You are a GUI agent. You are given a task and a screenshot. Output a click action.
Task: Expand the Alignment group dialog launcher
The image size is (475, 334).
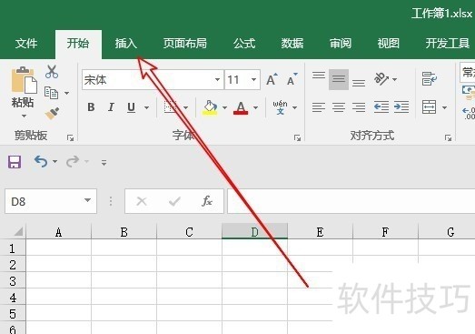449,138
